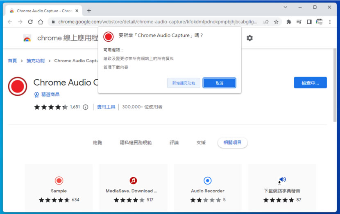Viewport: 340px width, 214px height.
Task: Open the 擴充功能 breadcrumb link
Action: [36, 61]
